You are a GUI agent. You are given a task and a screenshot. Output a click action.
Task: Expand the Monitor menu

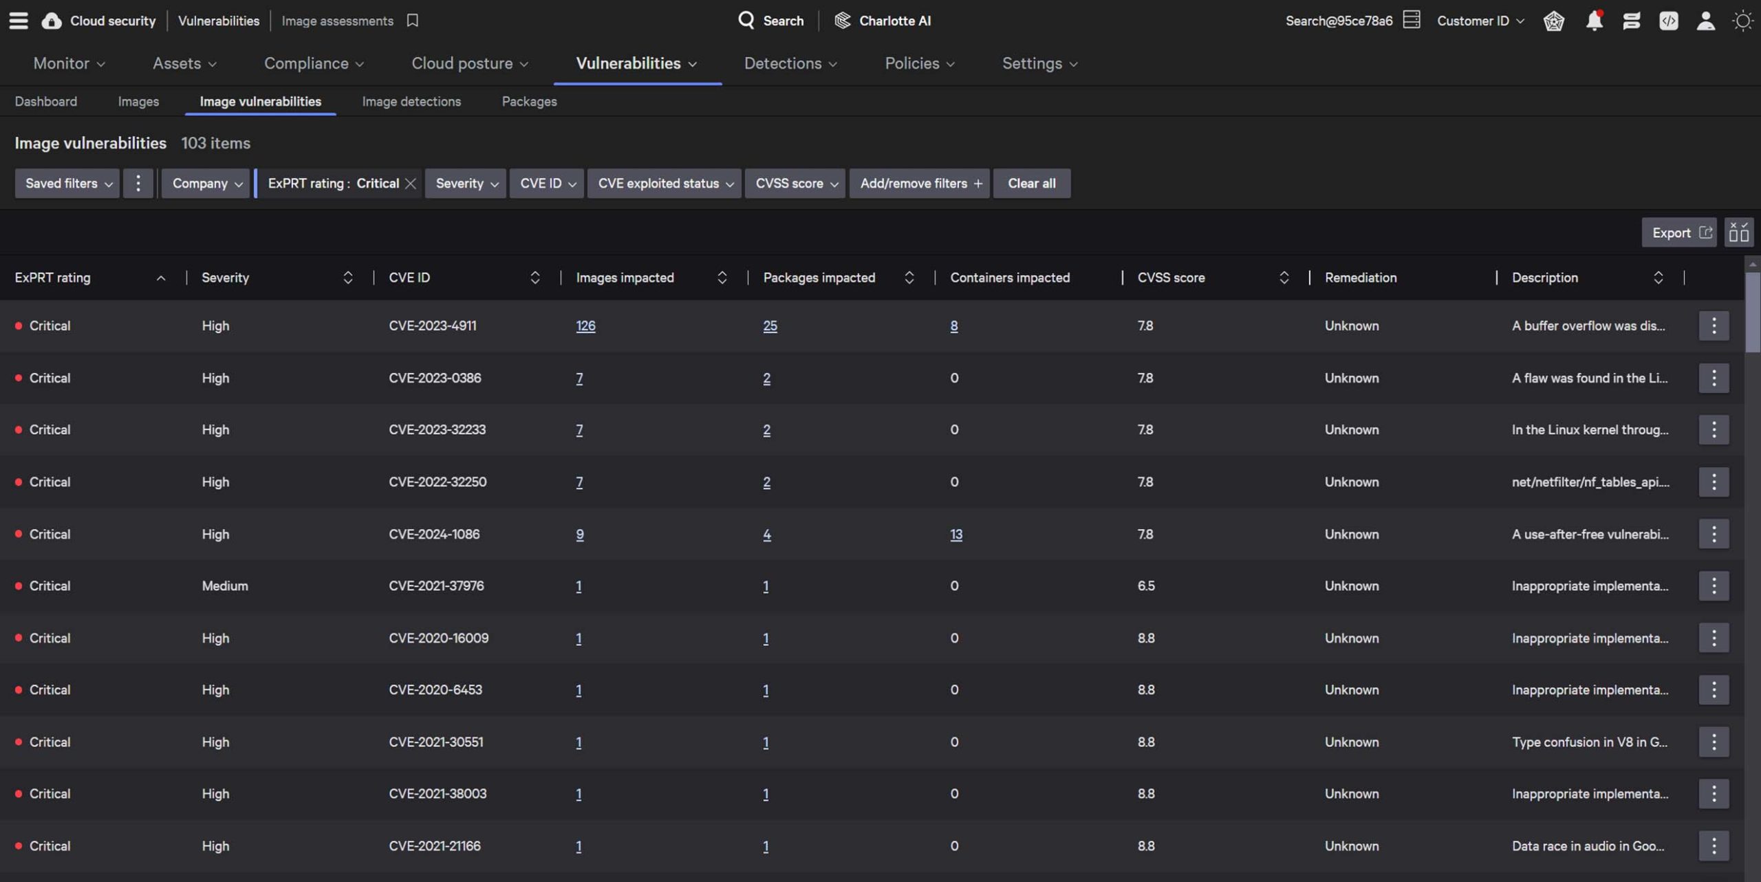click(x=69, y=63)
